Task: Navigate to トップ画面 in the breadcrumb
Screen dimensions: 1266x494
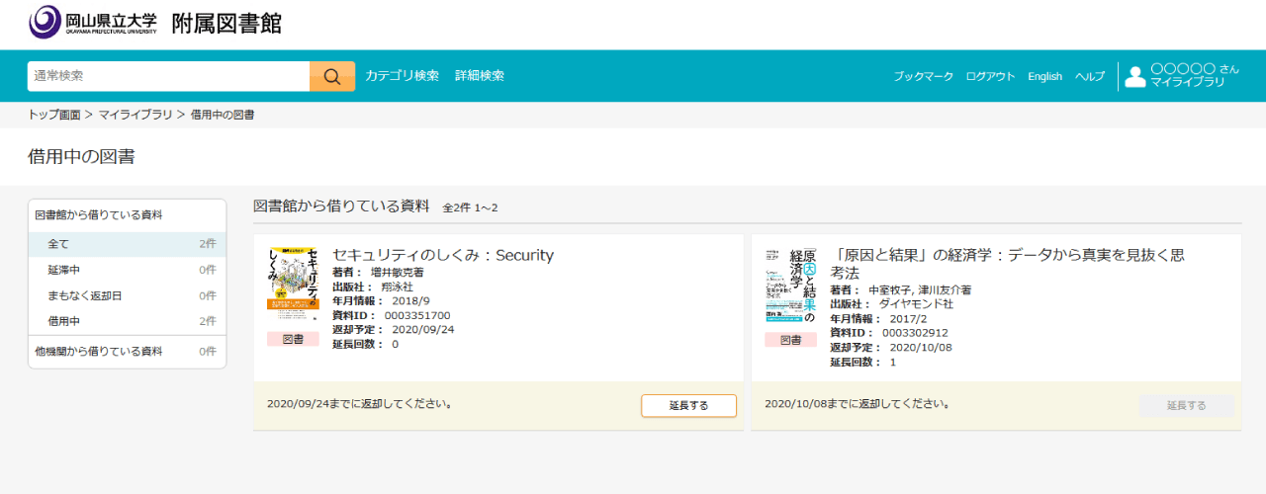Action: [x=54, y=116]
